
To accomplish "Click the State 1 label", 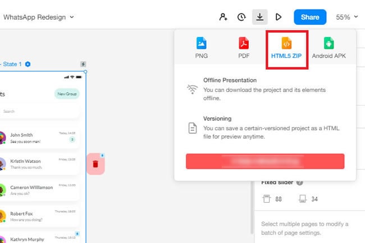I will [12, 64].
